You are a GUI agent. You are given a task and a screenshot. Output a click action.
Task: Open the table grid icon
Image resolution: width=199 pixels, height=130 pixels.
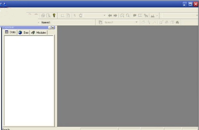coord(140,16)
